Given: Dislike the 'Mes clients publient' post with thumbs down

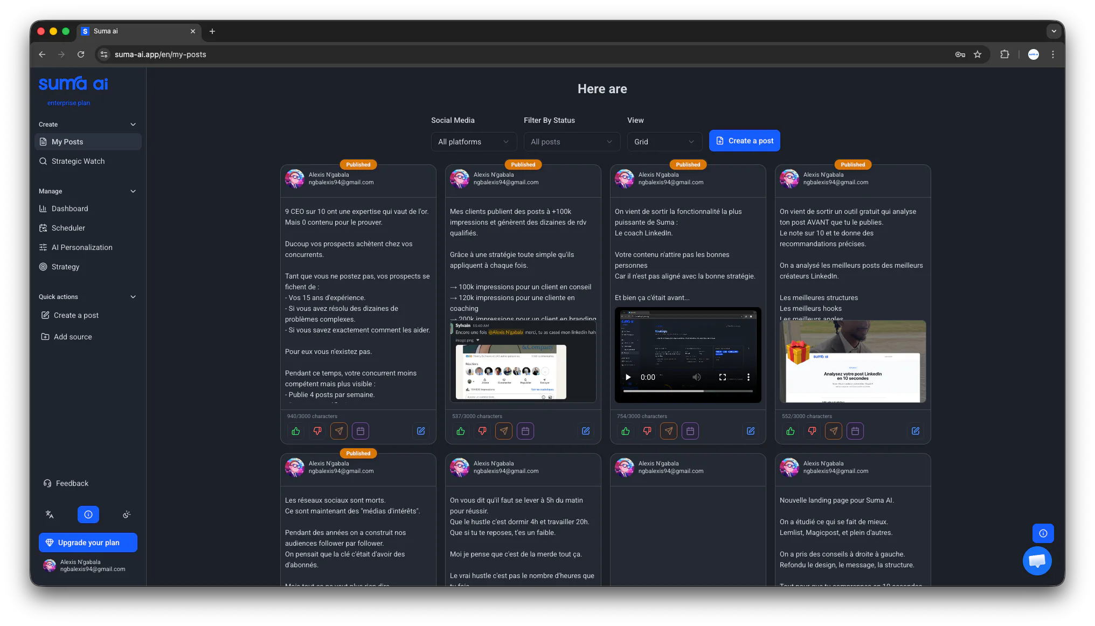Looking at the screenshot, I should (482, 431).
